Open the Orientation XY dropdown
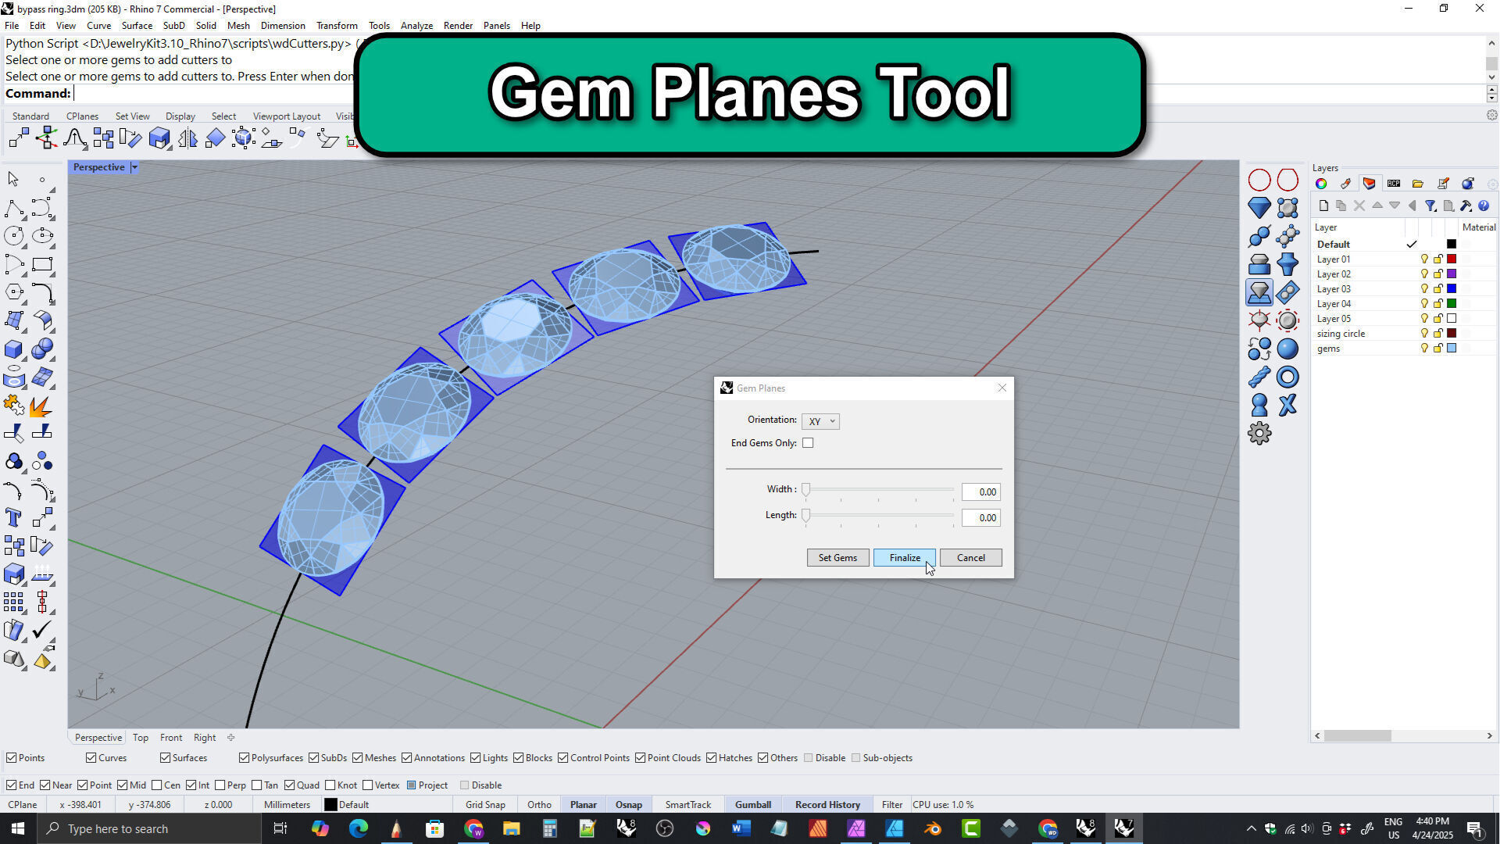This screenshot has width=1500, height=844. pos(820,421)
